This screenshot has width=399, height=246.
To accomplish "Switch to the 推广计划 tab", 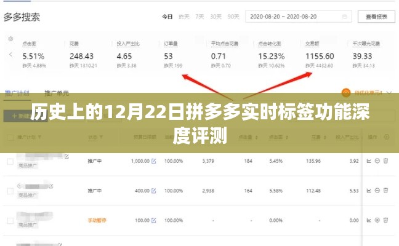I will [x=17, y=93].
